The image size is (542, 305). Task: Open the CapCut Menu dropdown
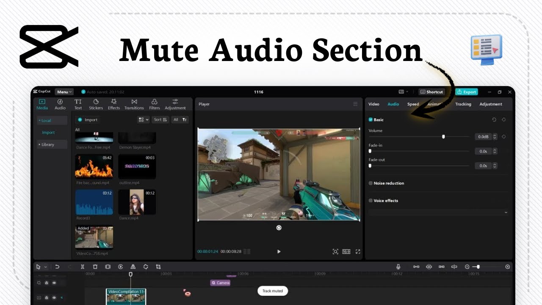[x=64, y=92]
